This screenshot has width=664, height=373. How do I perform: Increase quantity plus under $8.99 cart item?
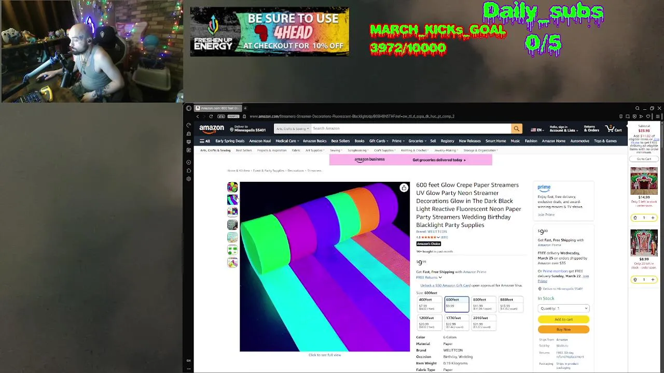[x=653, y=279]
